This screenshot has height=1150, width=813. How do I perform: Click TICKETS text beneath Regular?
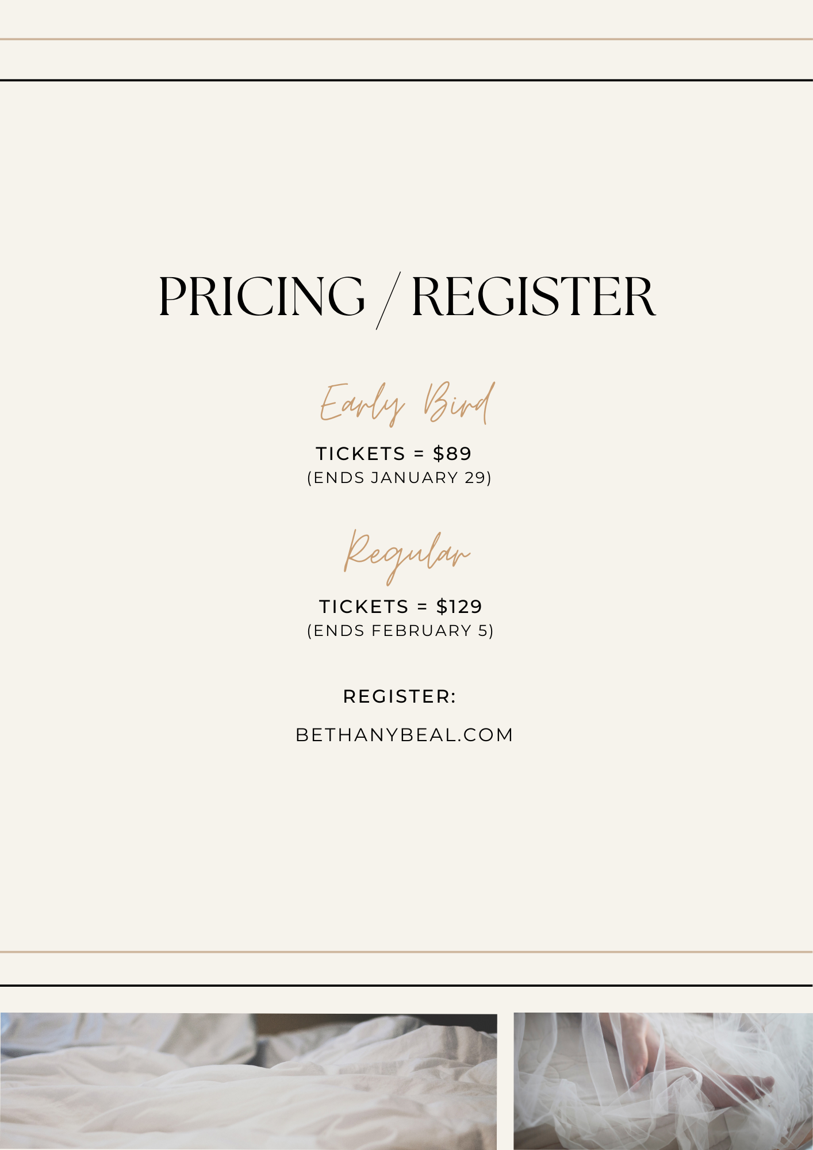364,607
